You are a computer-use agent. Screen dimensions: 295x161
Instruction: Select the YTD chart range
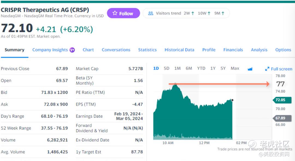pos(201,68)
